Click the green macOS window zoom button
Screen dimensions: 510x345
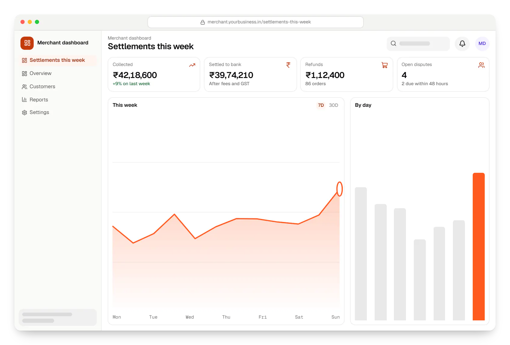37,22
